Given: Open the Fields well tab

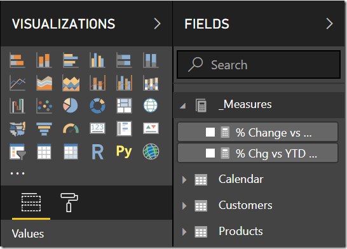Looking at the screenshot, I should 31,203.
